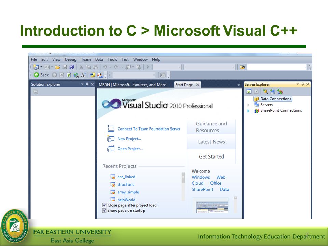
Task: Click the New Project toolbar icon
Action: pyautogui.click(x=36, y=67)
